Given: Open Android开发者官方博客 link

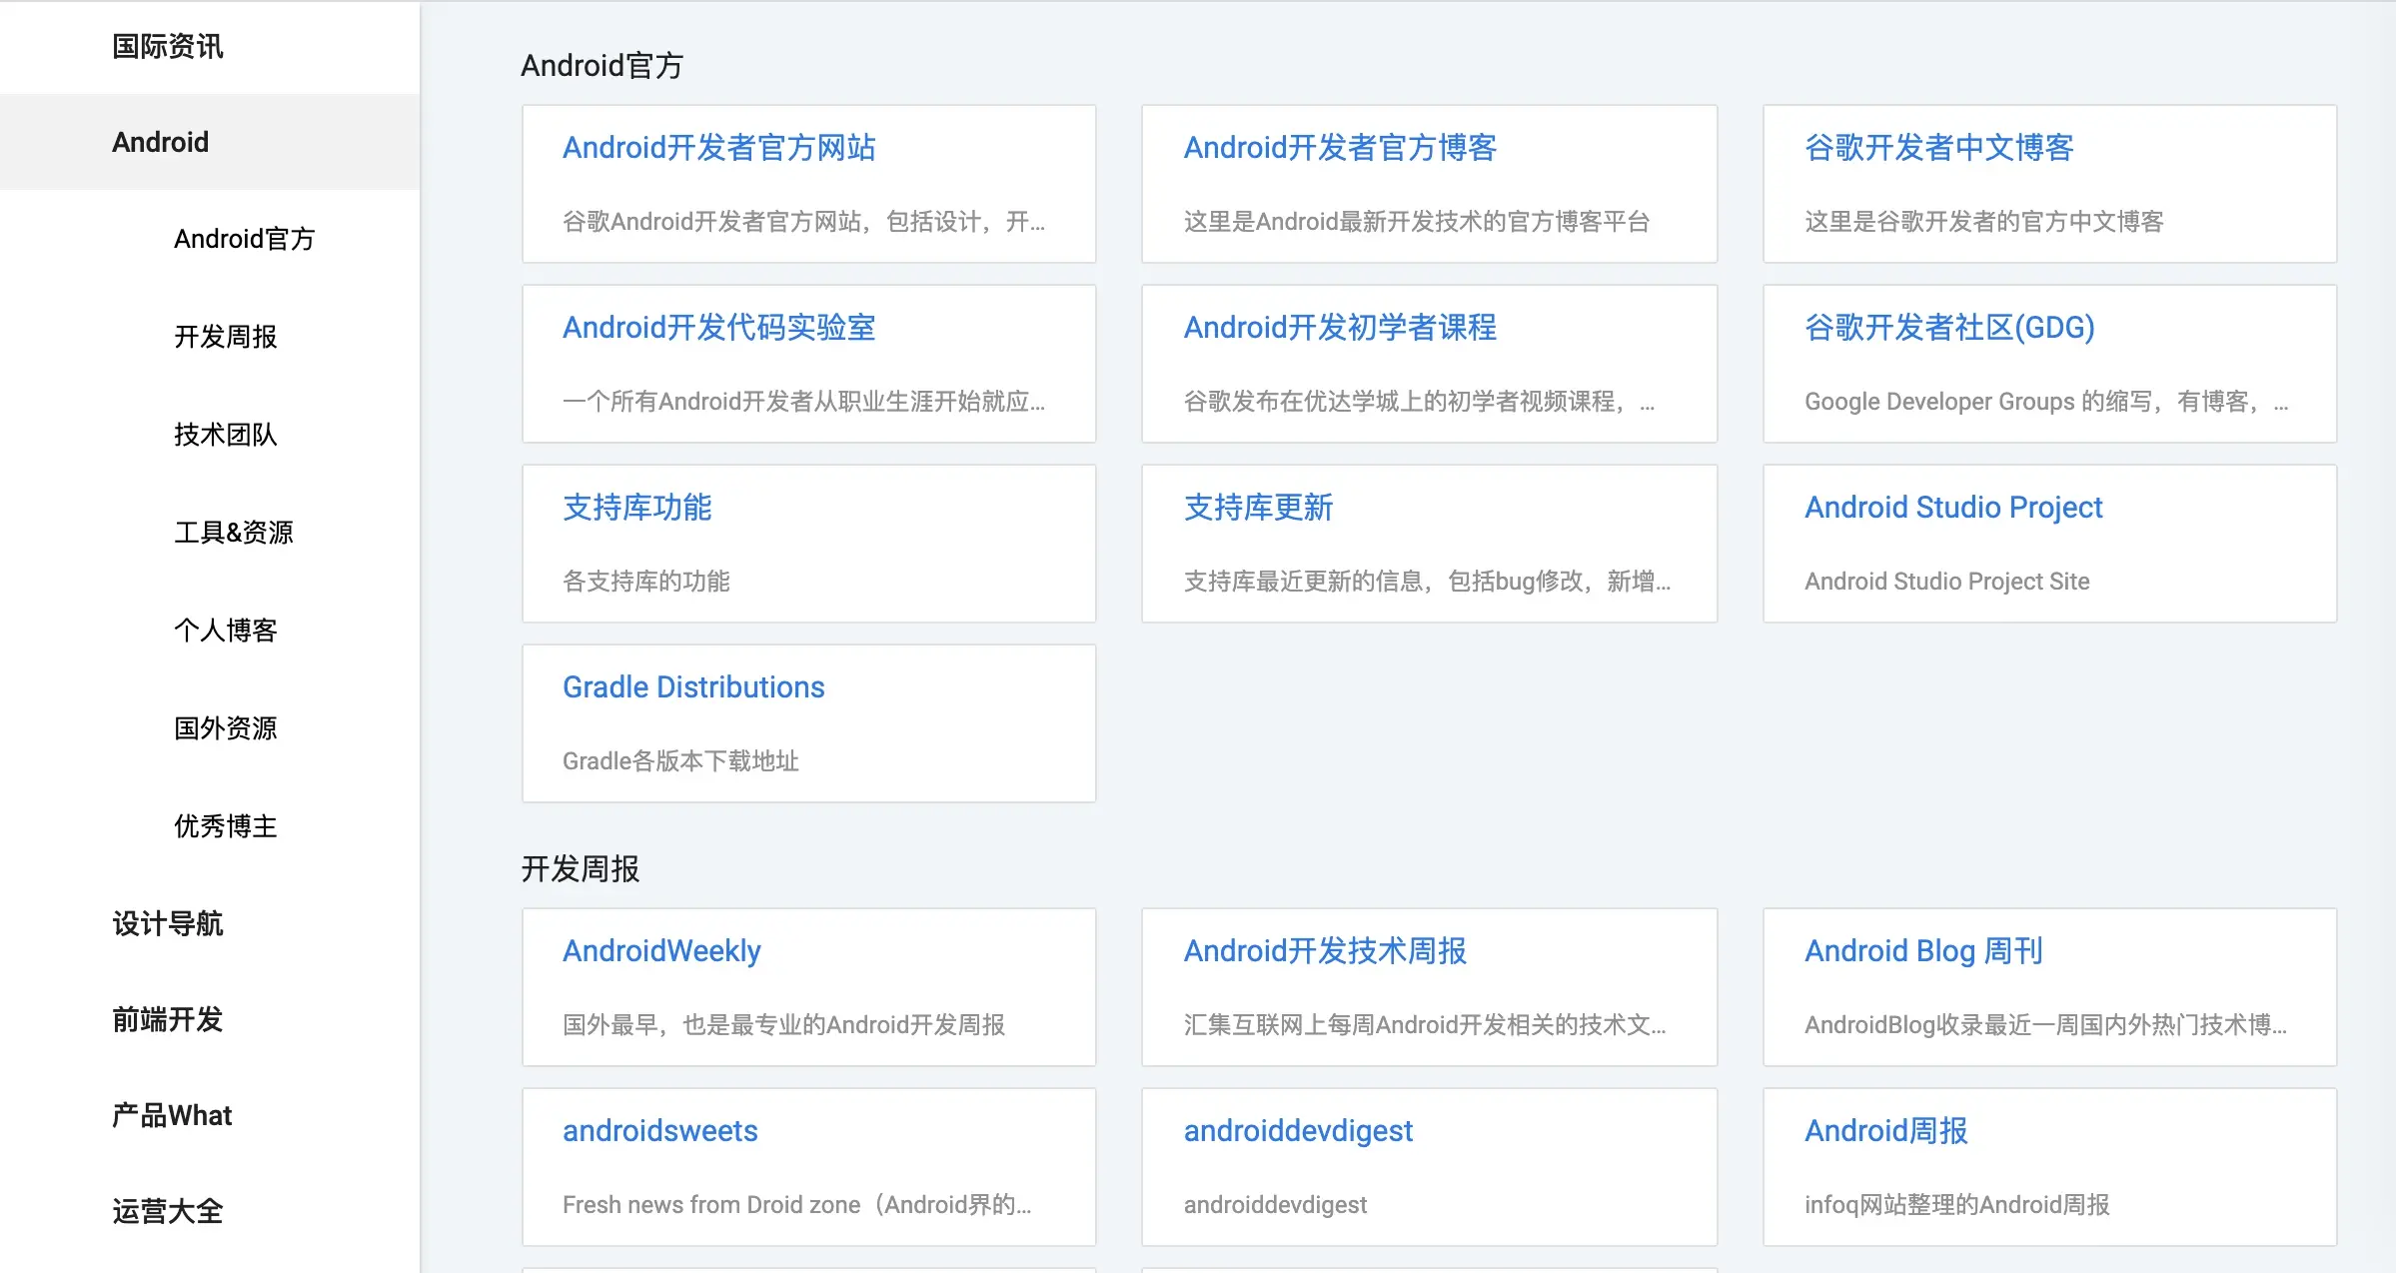Looking at the screenshot, I should click(x=1340, y=148).
